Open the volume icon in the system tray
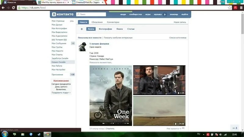The height and width of the screenshot is (137, 244). click(221, 135)
